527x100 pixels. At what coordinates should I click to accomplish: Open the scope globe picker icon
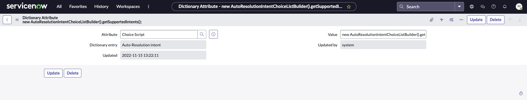coord(472,7)
